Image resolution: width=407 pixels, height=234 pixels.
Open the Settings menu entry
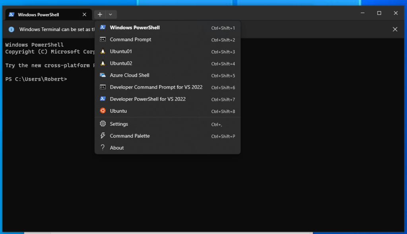[119, 124]
